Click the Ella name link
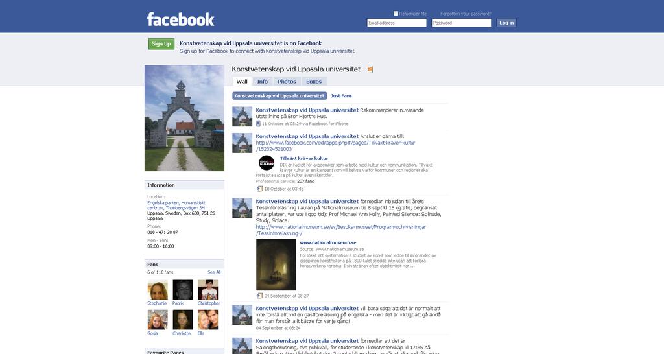The image size is (664, 354). point(201,333)
